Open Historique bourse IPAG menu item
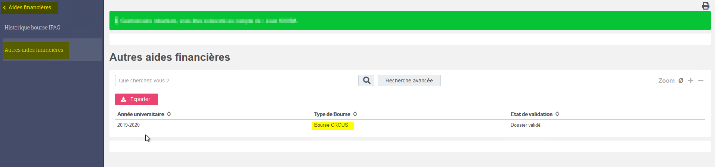715x167 pixels. pyautogui.click(x=32, y=28)
